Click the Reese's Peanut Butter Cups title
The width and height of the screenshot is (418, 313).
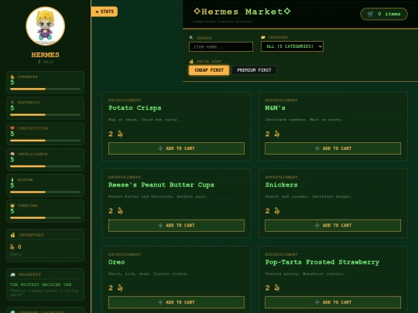[161, 185]
